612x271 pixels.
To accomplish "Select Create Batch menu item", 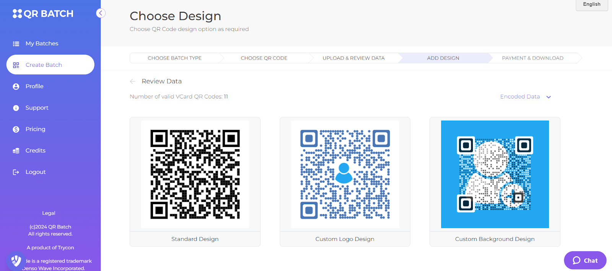I will [50, 65].
